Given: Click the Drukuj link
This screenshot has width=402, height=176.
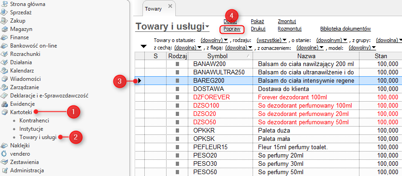Looking at the screenshot, I should pyautogui.click(x=258, y=29).
